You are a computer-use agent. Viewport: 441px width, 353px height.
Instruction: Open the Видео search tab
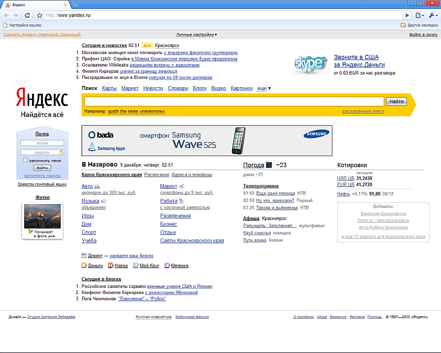(218, 88)
